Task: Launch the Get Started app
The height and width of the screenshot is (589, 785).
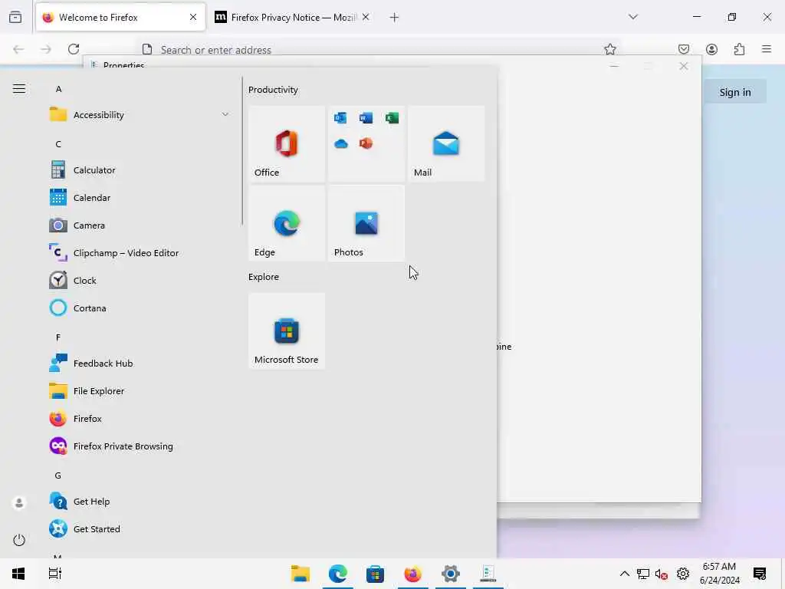Action: (140, 529)
